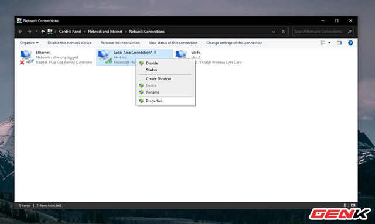Click View status of this connection

click(173, 43)
